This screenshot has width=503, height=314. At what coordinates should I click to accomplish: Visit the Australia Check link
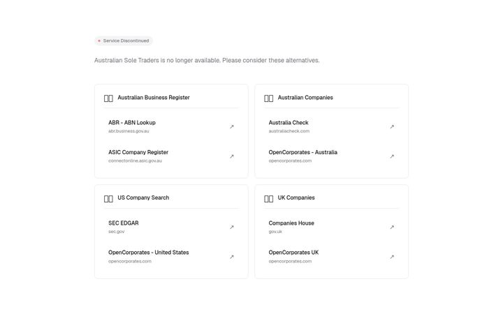point(331,126)
